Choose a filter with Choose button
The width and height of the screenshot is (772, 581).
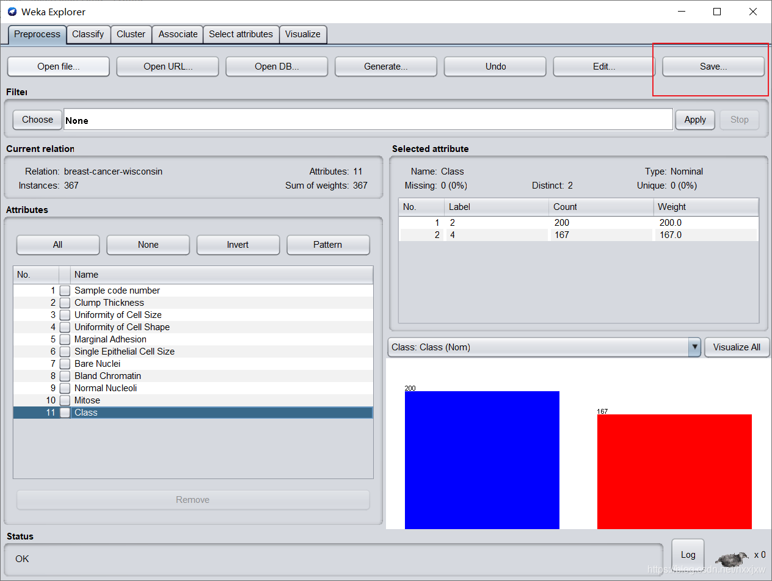tap(37, 120)
